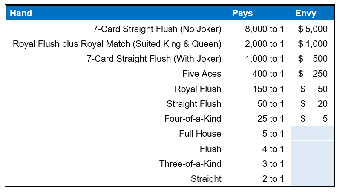
Task: Click the Four-of-a-Kind hand cell
Action: pyautogui.click(x=193, y=119)
